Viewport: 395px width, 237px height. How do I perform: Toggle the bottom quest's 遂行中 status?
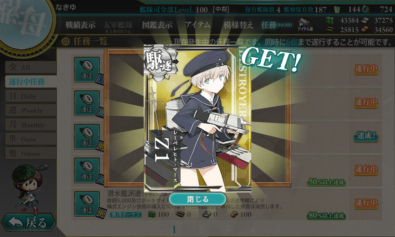tap(366, 203)
